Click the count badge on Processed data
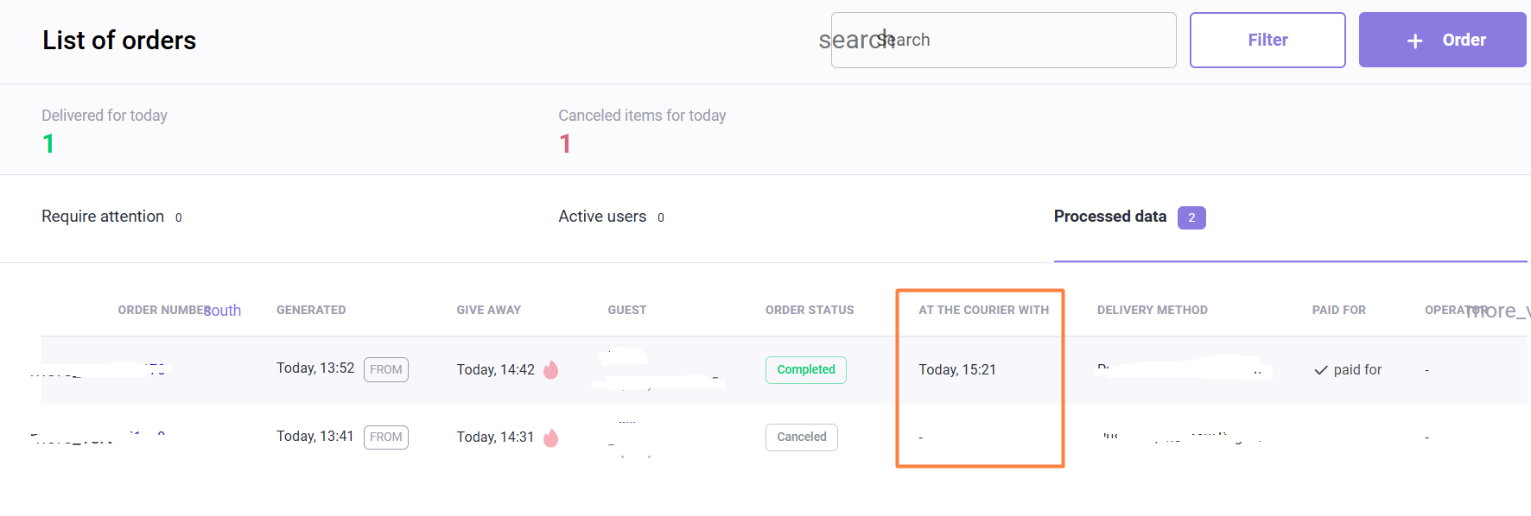 (x=1191, y=217)
